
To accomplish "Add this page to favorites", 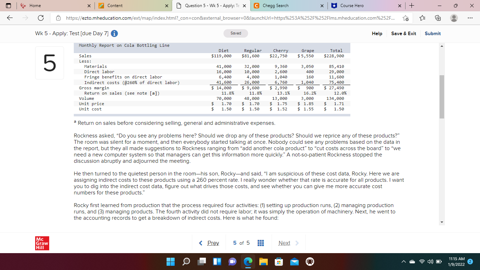I will tap(406, 18).
